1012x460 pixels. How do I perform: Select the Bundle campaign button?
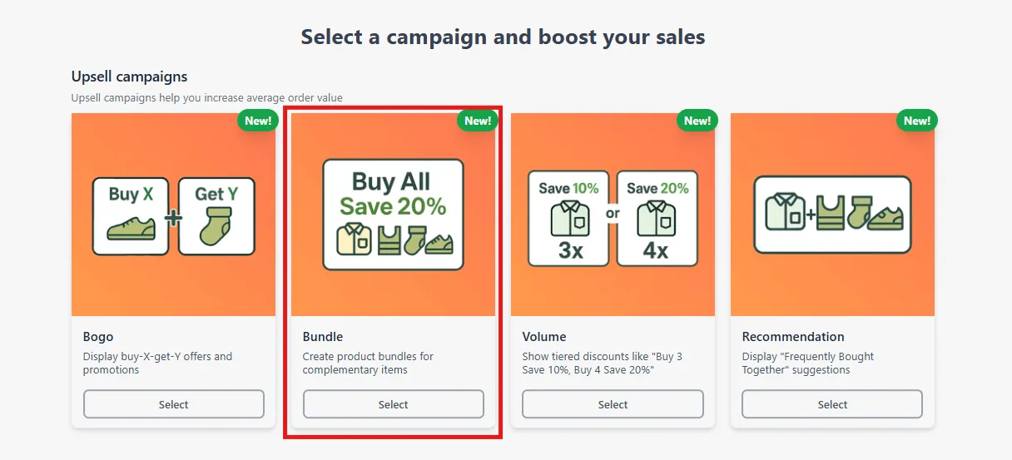click(393, 404)
